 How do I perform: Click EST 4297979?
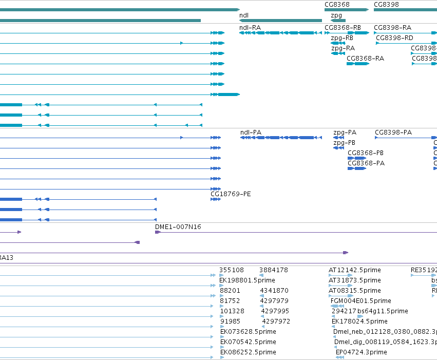click(262, 306)
